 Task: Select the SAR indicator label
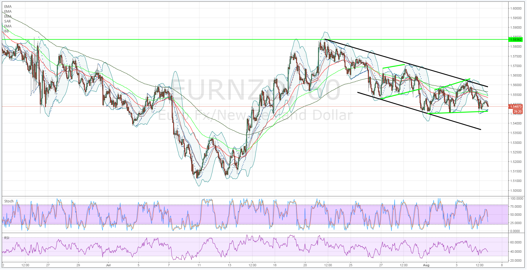[x=8, y=21]
